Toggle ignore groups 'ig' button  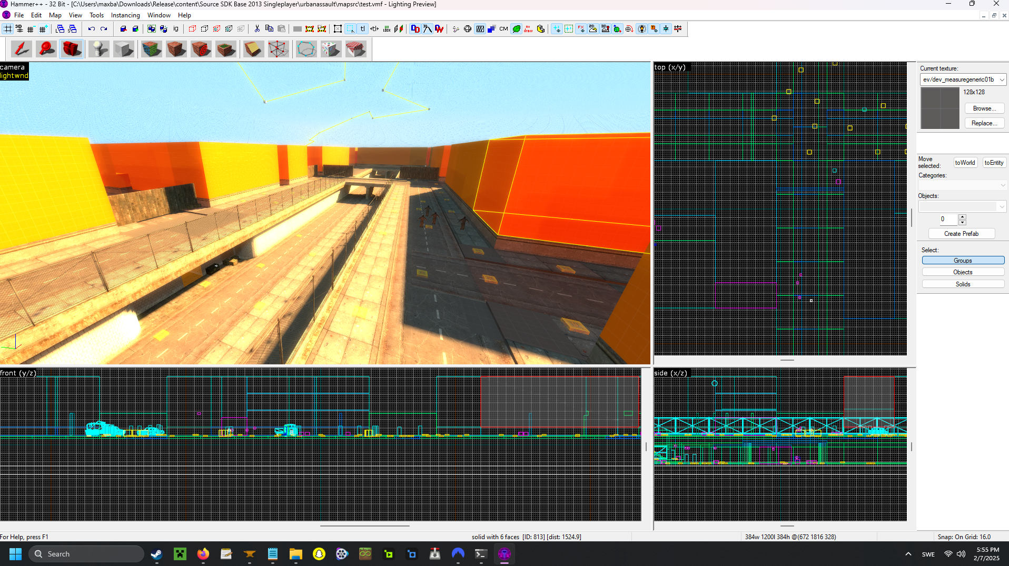tap(176, 29)
